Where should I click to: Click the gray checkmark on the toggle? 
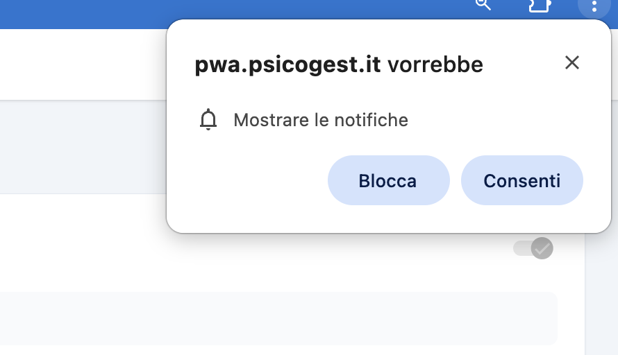coord(542,248)
